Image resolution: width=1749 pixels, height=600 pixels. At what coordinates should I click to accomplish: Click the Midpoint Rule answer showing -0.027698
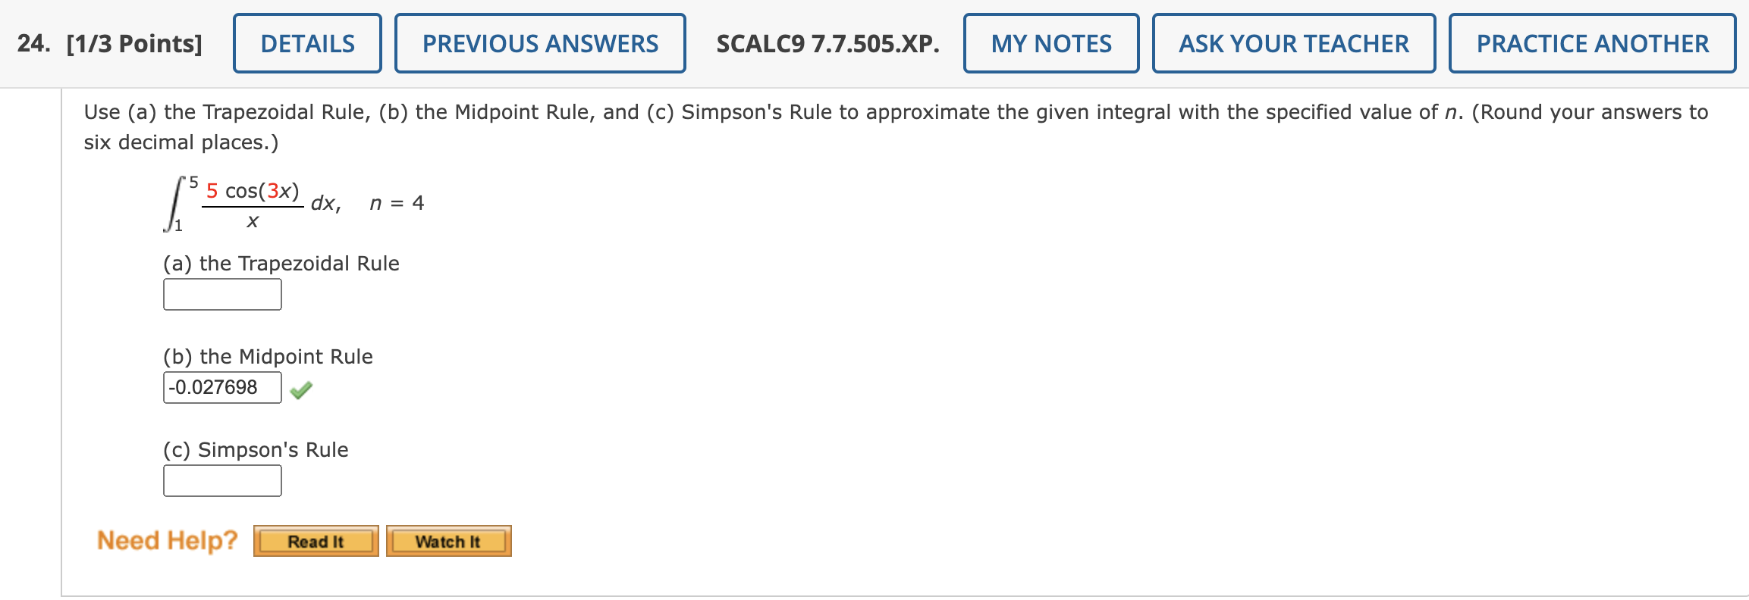pos(221,386)
